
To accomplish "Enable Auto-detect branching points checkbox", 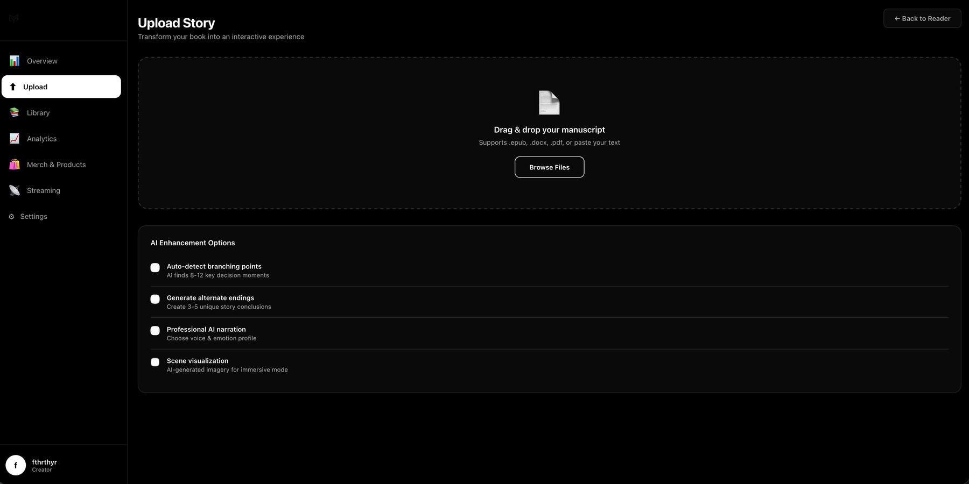I will pyautogui.click(x=155, y=268).
